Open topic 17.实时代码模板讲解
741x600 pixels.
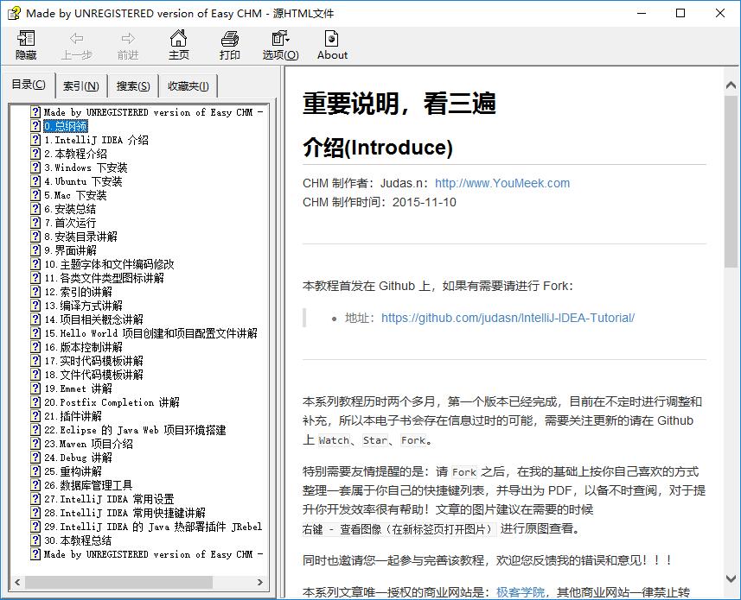point(93,361)
